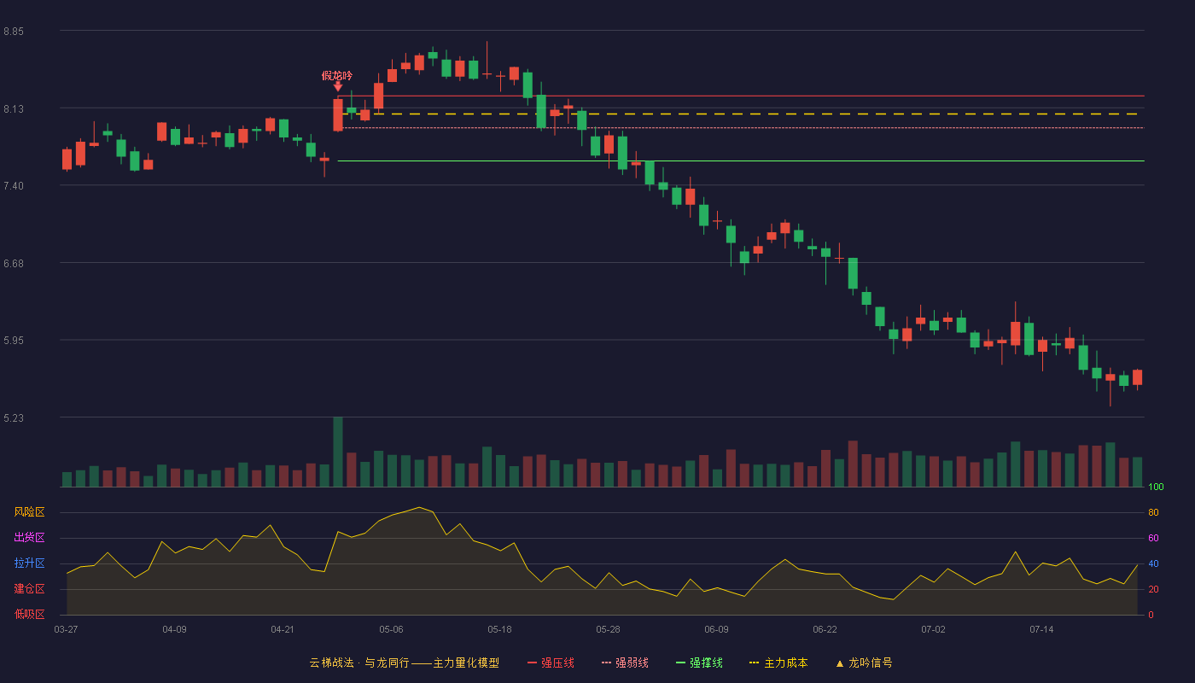1195x683 pixels.
Task: Click the 云梯战法 主力量化模型 legend title
Action: [x=404, y=663]
